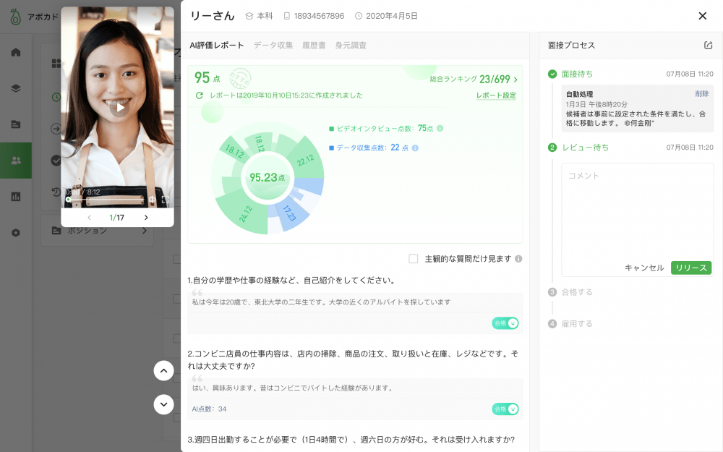Advance to next video with right chevron

(145, 217)
